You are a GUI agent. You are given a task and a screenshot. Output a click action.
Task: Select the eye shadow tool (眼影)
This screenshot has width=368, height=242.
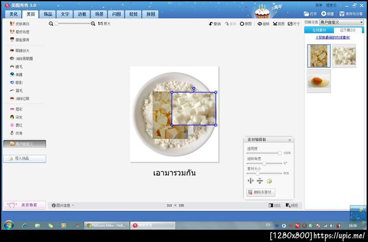pos(17,83)
